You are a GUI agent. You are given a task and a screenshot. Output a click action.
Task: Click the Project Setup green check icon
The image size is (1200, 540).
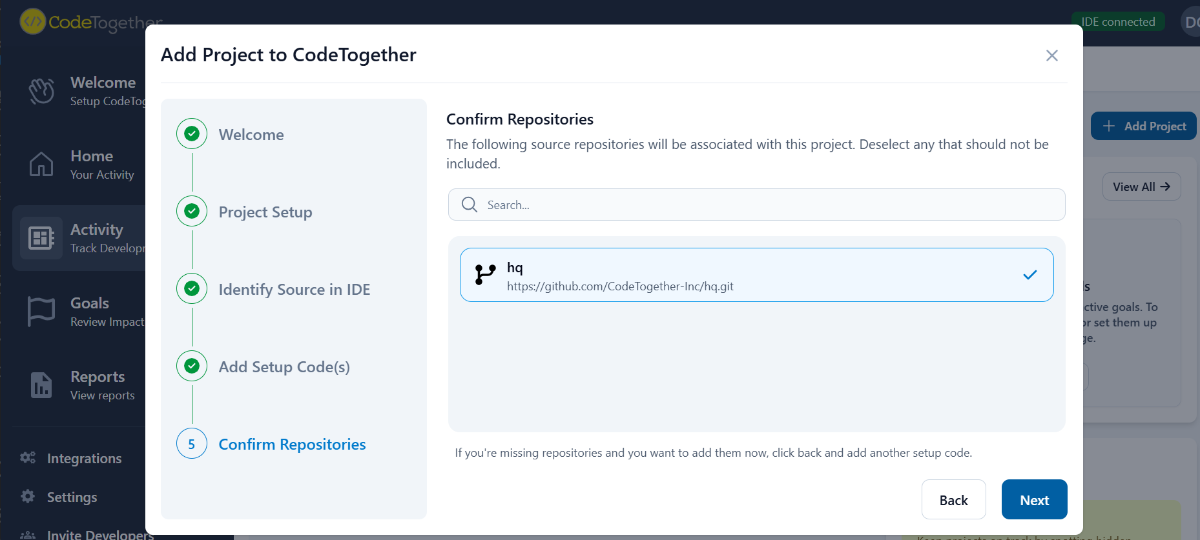[192, 211]
